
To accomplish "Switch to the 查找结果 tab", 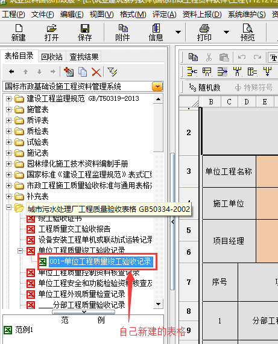I will pyautogui.click(x=84, y=57).
